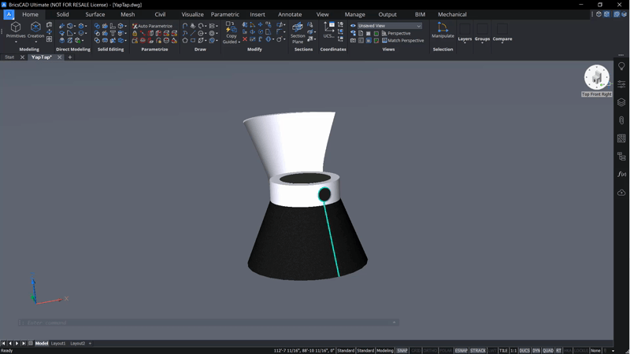
Task: Click the 1:1 annotation scale
Action: click(513, 351)
